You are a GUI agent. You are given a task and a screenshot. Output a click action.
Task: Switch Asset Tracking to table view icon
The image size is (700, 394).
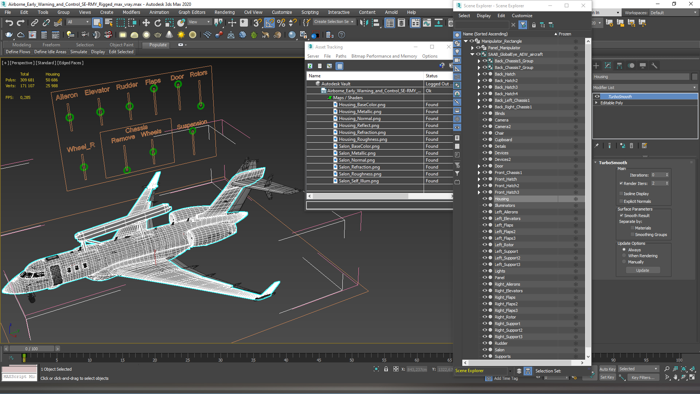pos(340,66)
